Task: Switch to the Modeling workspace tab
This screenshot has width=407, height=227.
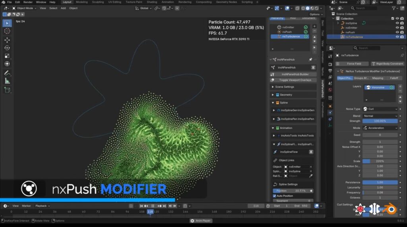Action: (81, 2)
